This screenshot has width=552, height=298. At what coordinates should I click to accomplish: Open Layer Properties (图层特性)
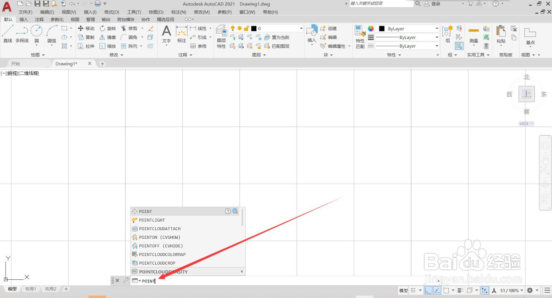221,37
